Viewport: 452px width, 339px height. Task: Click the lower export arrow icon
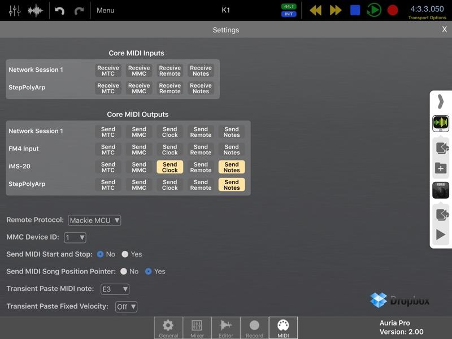pyautogui.click(x=441, y=215)
